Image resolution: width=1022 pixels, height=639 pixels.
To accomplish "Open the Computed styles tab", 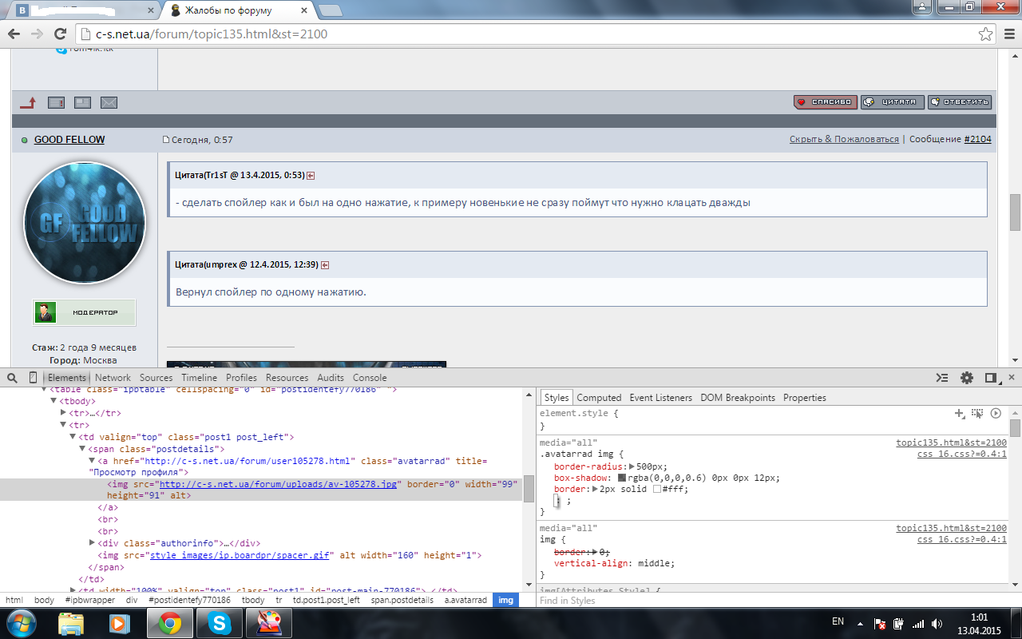I will 599,398.
